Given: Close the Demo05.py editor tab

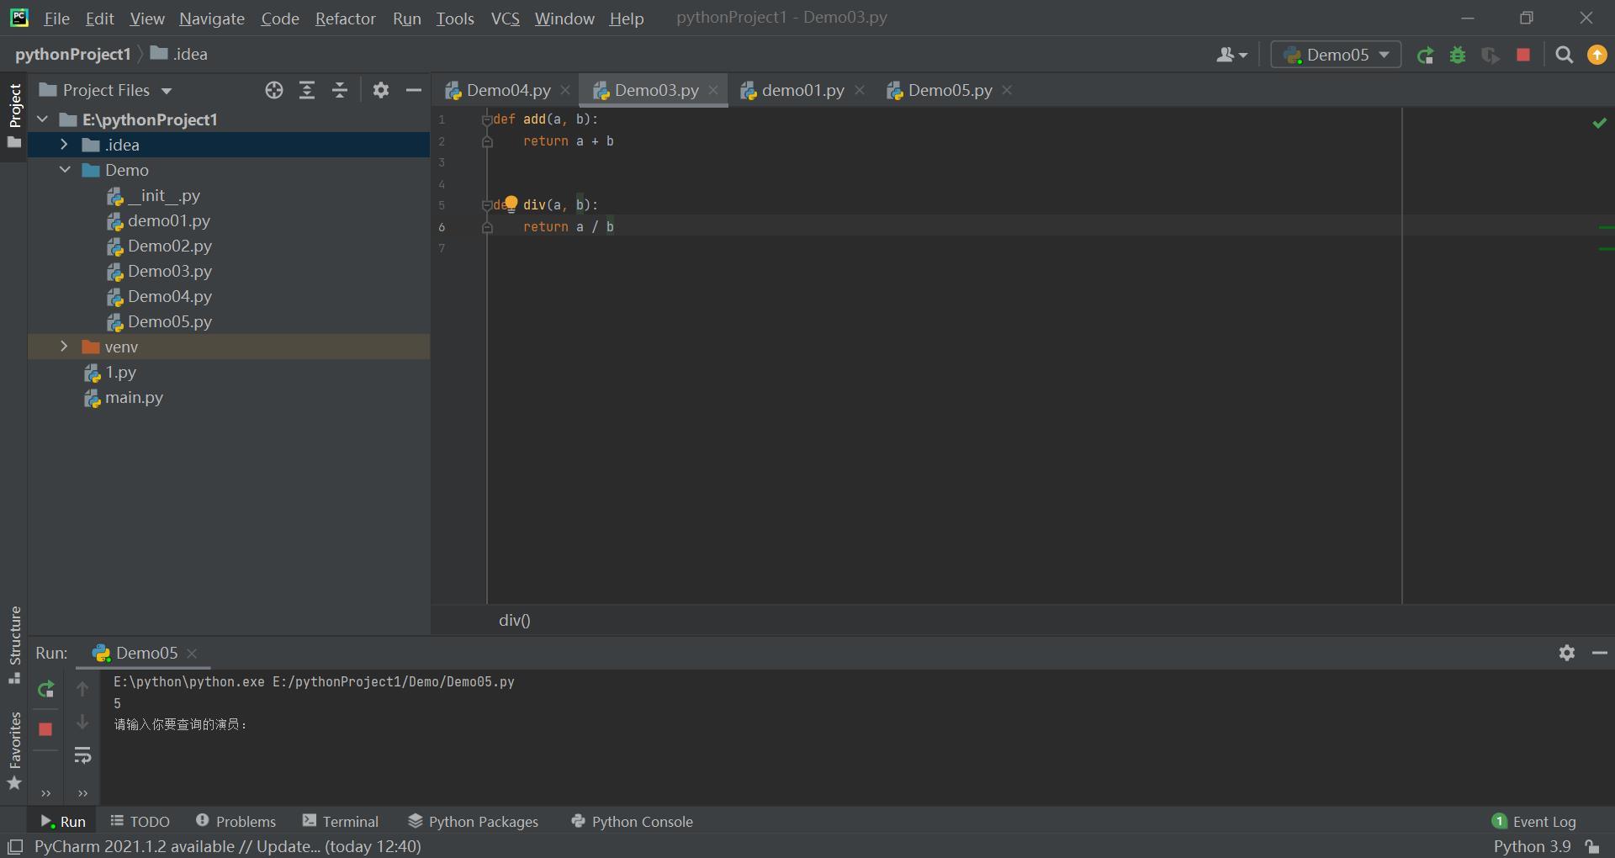Looking at the screenshot, I should [x=1007, y=90].
